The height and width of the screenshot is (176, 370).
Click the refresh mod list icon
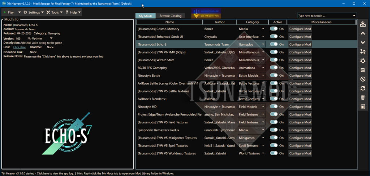click(363, 88)
